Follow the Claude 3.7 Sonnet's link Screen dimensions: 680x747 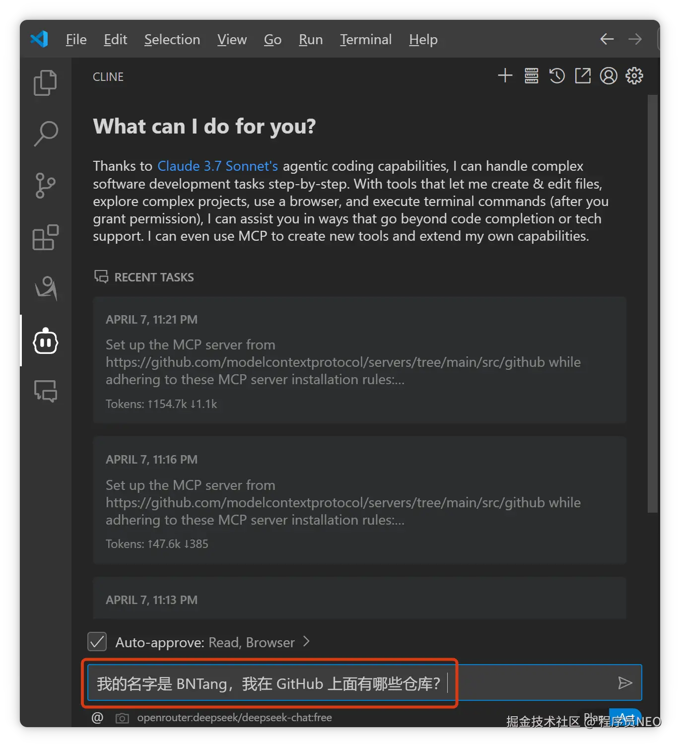[217, 166]
